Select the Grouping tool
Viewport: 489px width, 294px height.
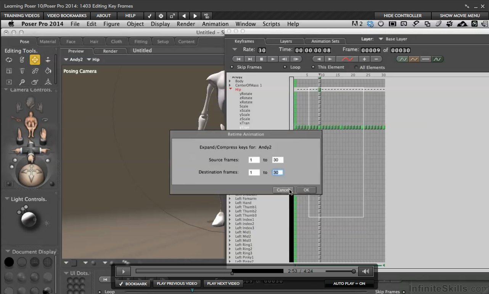pyautogui.click(x=9, y=82)
